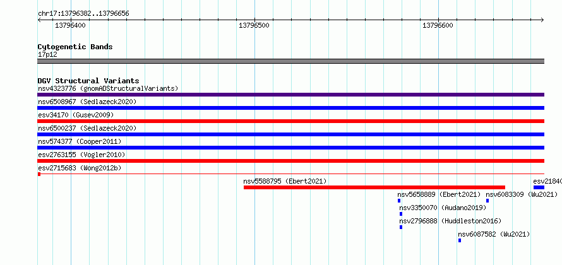Click the 17p12 gray cytogenetic band
Screen dimensions: 562x265
click(290, 61)
